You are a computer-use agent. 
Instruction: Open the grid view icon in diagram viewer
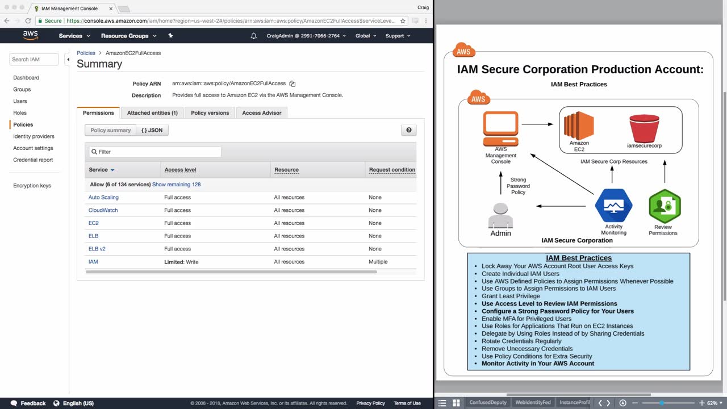point(456,403)
